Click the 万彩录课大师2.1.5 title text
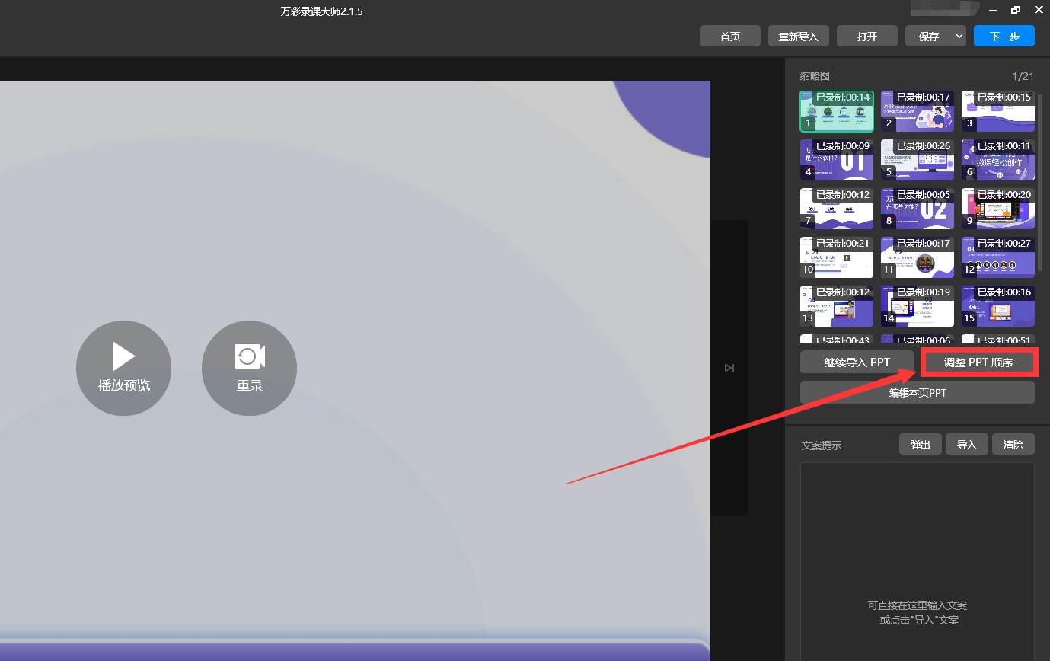This screenshot has width=1050, height=661. tap(321, 11)
